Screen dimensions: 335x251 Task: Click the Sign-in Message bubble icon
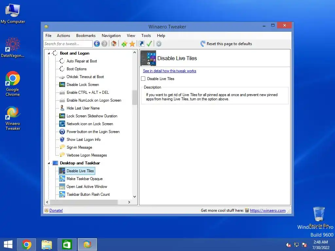(x=62, y=147)
